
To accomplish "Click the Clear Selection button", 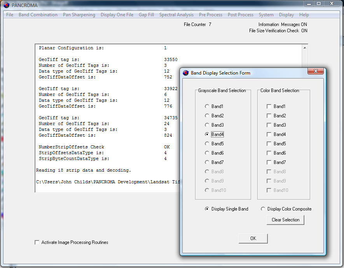I will pos(285,220).
